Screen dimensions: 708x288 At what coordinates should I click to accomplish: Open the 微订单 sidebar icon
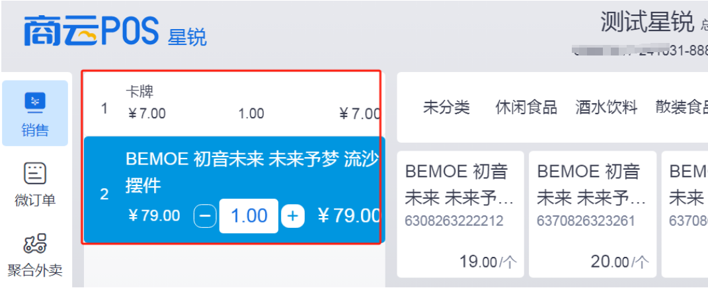(35, 185)
